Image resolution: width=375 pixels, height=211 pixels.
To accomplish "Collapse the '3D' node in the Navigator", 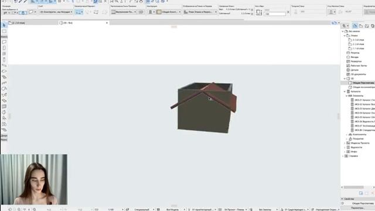I will [345, 79].
